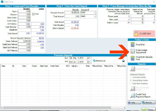Open the Deposit Report magnifier icon
This screenshot has height=111, width=156.
[x=133, y=69]
